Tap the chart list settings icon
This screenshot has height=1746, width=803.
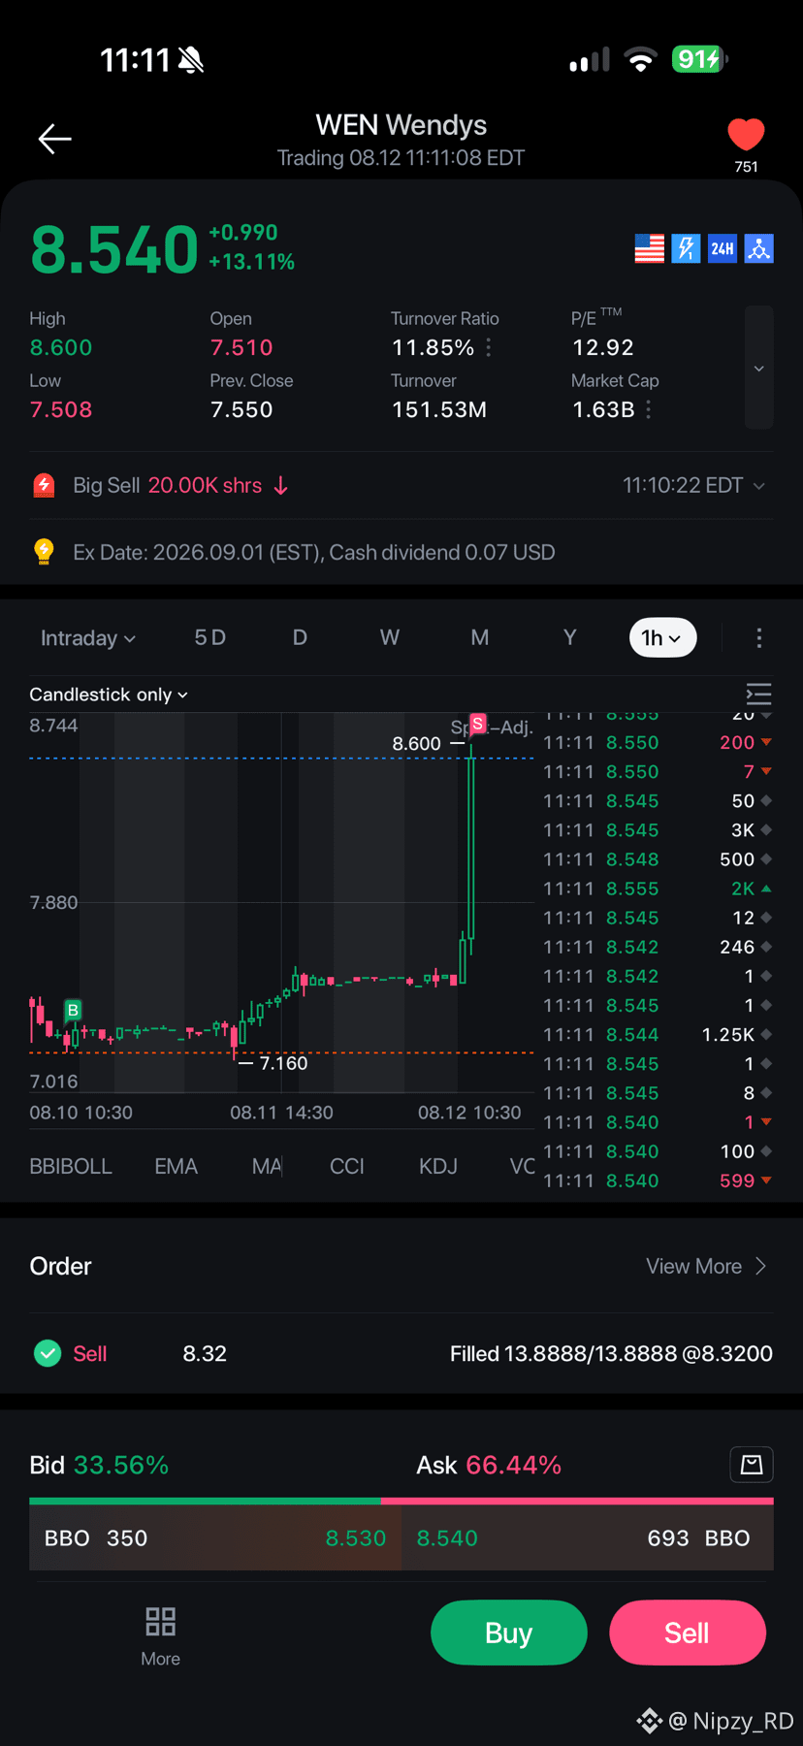[758, 695]
